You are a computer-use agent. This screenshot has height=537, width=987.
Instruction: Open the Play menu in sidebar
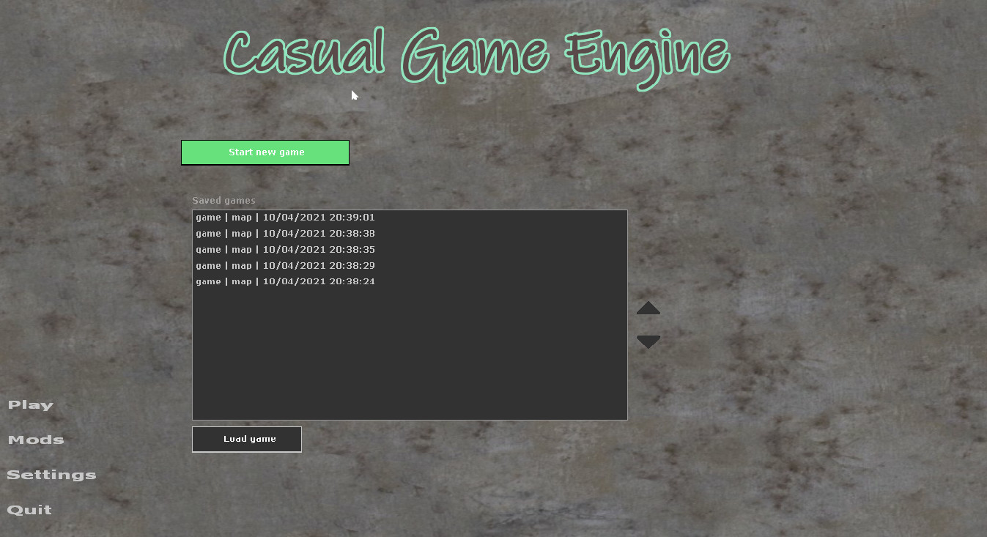click(x=30, y=404)
